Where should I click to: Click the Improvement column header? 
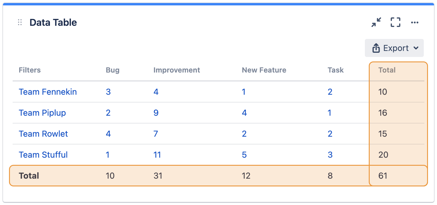pyautogui.click(x=177, y=70)
